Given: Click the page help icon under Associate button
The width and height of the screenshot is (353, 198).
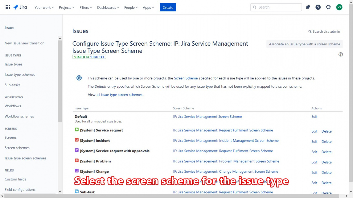Looking at the screenshot, I should pos(341,54).
